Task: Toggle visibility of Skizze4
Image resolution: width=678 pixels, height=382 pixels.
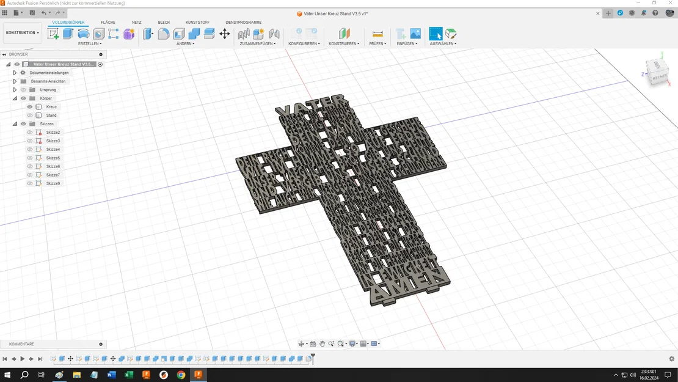Action: pos(29,149)
